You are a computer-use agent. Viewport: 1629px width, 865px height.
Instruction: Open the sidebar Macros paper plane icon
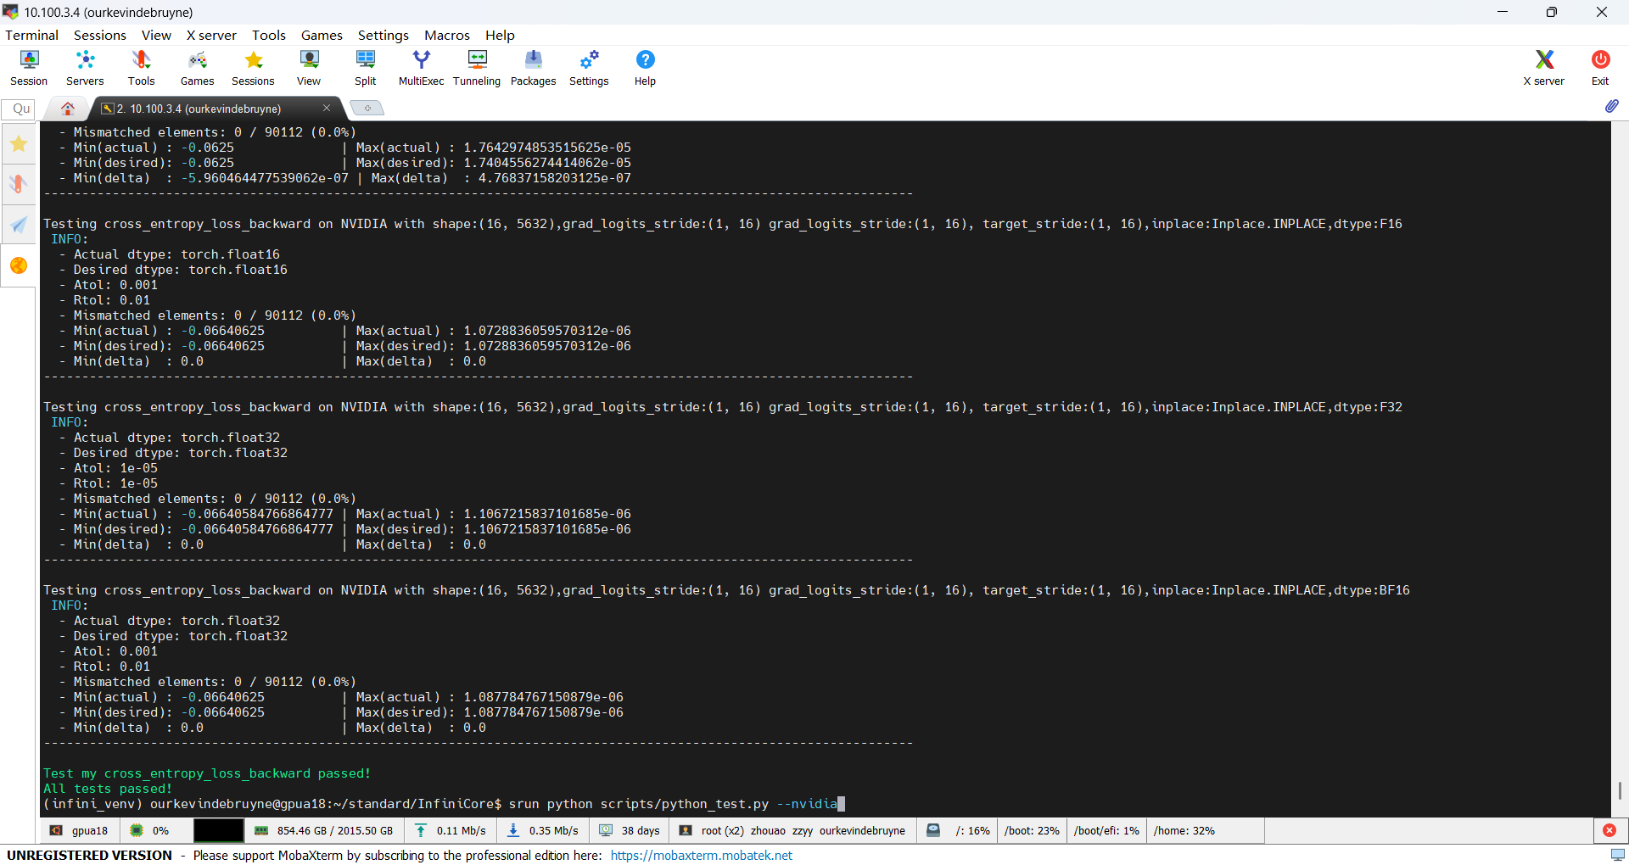tap(19, 225)
